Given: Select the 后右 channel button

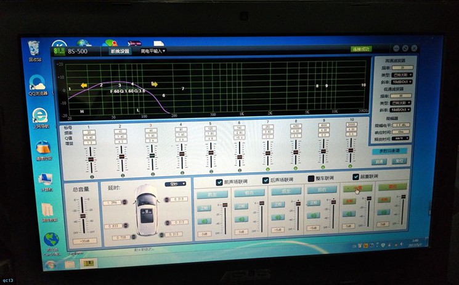Looking at the screenshot, I should (x=322, y=190).
